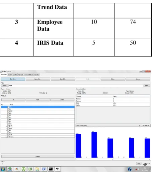Viewport: 152px width, 173px height.
Task: Click the tallest blue histogram bar
Action: (94, 145)
